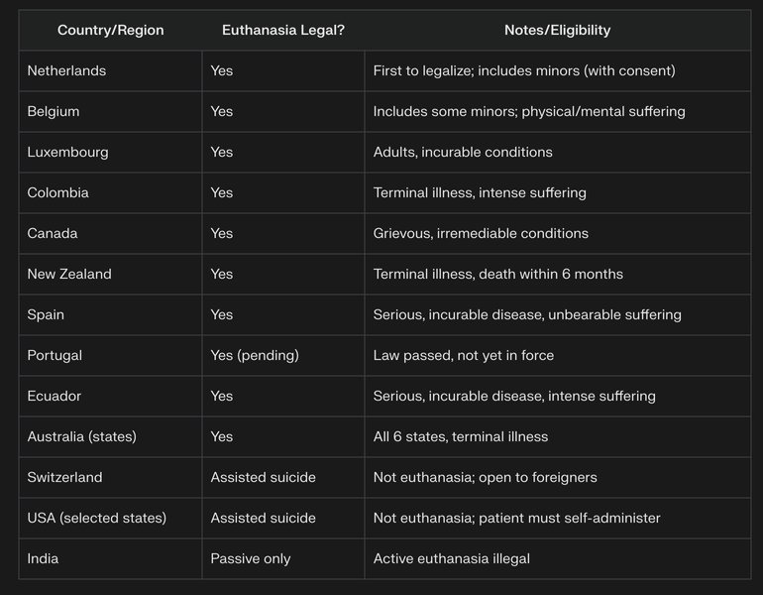Click the Canada country cell
Screen dimensions: 763x595
(52, 233)
